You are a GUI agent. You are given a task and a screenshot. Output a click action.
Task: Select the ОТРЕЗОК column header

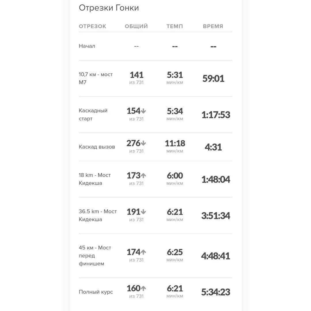pyautogui.click(x=92, y=26)
